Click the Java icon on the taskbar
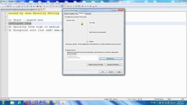 63,103
